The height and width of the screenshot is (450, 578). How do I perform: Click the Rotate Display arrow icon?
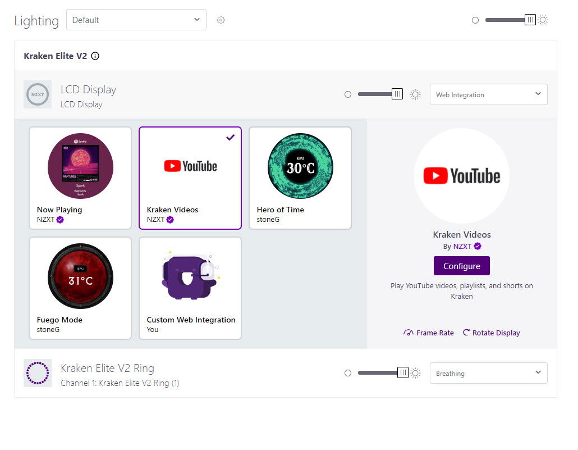(466, 333)
